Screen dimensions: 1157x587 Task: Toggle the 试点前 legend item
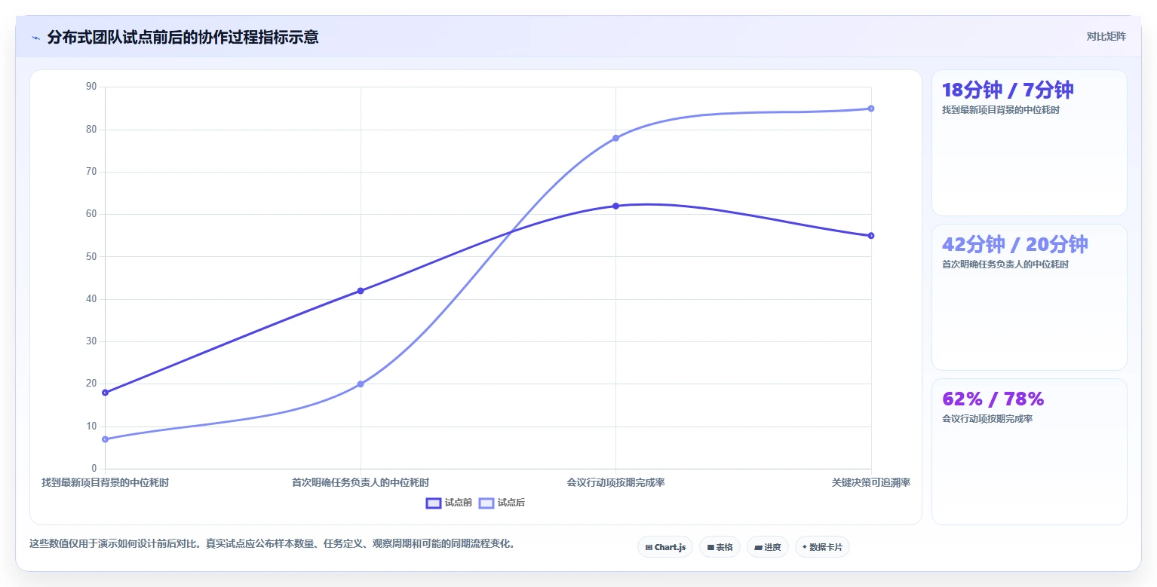point(449,503)
